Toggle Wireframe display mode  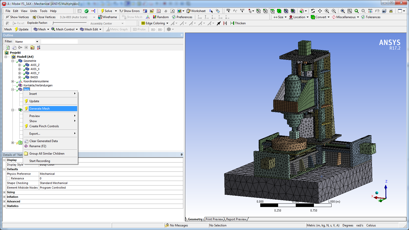(x=108, y=17)
